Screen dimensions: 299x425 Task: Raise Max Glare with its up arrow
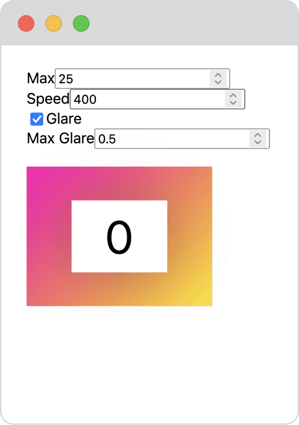coord(258,135)
